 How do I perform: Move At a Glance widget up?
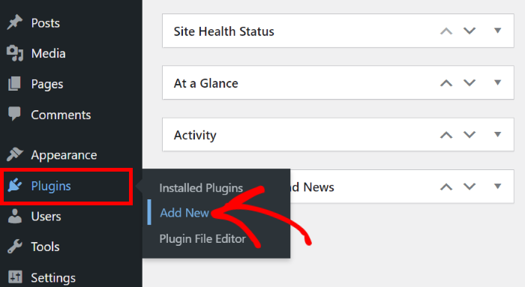[446, 83]
